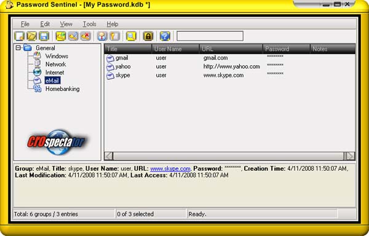Click the Network group computer icon
The width and height of the screenshot is (369, 236).
coord(37,64)
